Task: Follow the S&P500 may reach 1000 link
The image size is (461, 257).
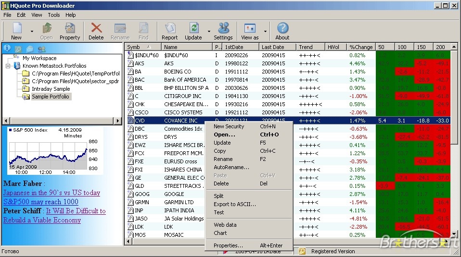Action: [40, 202]
